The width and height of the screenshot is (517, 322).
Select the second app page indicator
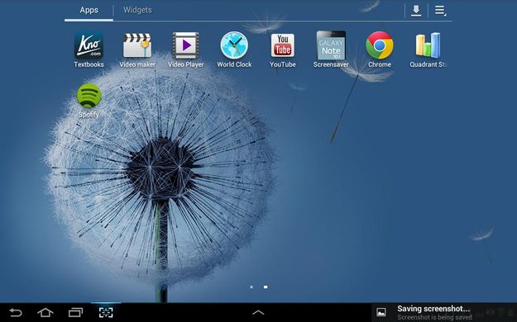(266, 287)
